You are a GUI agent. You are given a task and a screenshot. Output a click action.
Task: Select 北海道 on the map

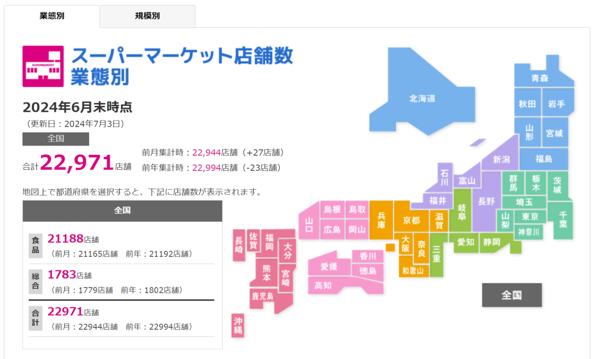click(423, 98)
